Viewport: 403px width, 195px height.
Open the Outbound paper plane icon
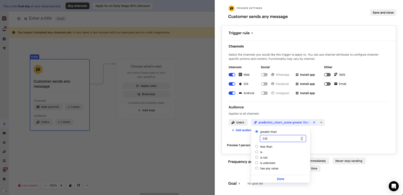click(x=4, y=48)
